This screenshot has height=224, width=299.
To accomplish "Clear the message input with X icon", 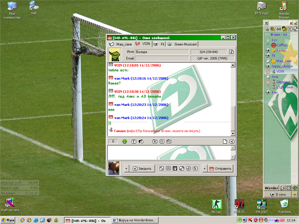I will click(232, 141).
